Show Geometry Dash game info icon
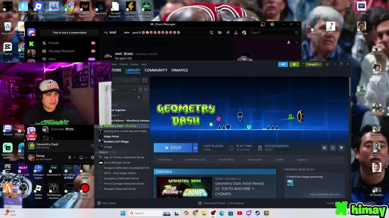 point(333,148)
